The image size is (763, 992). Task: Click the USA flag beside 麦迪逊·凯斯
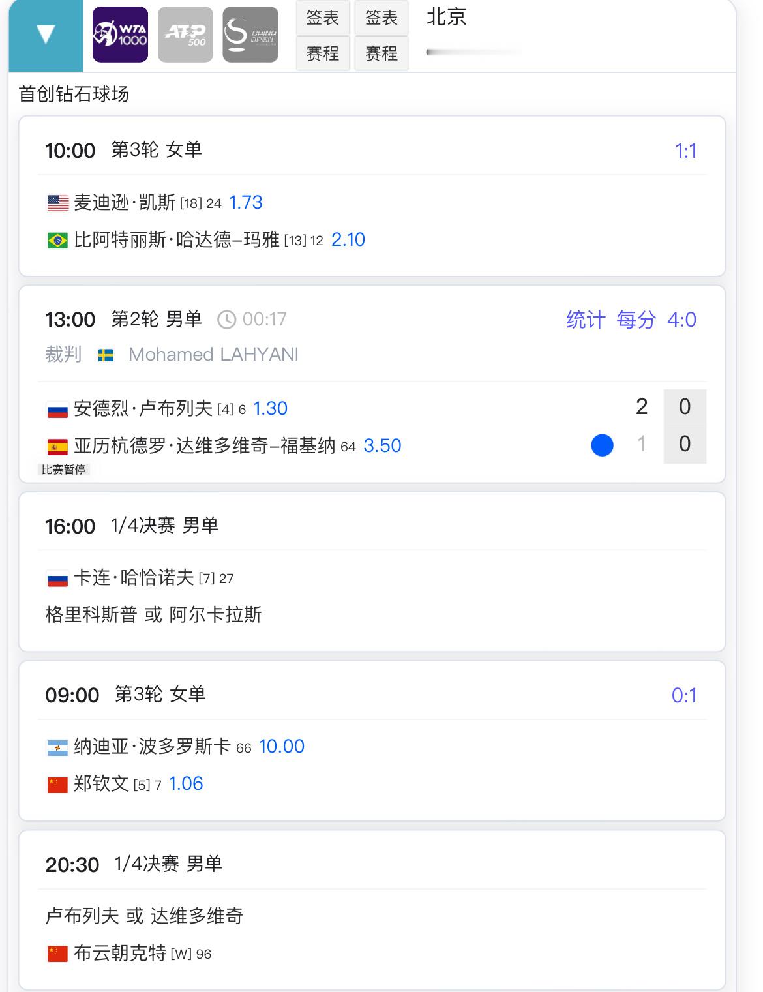coord(57,203)
